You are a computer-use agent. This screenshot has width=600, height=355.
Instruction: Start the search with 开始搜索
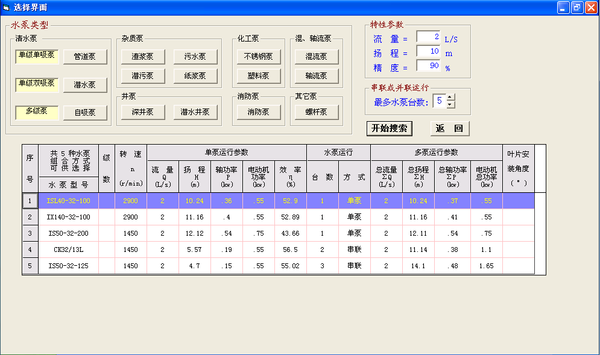[x=389, y=128]
